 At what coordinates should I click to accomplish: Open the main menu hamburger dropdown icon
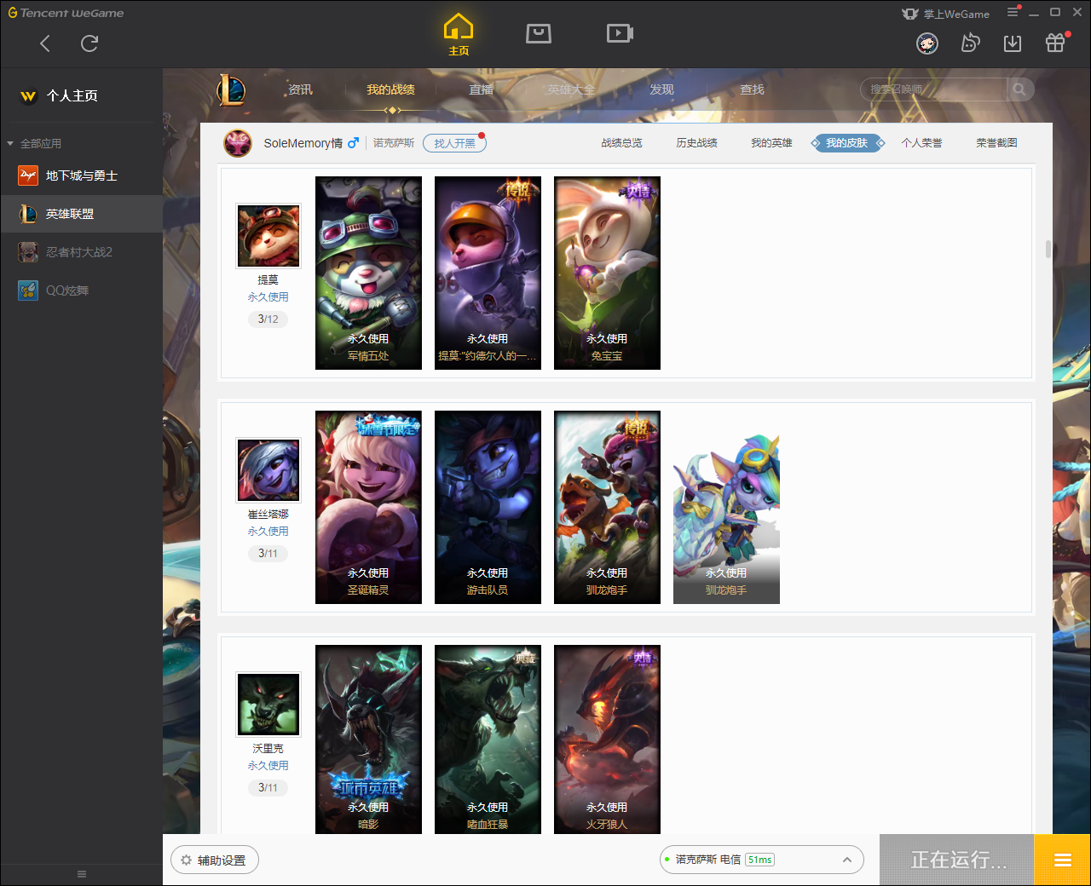coord(1013,13)
